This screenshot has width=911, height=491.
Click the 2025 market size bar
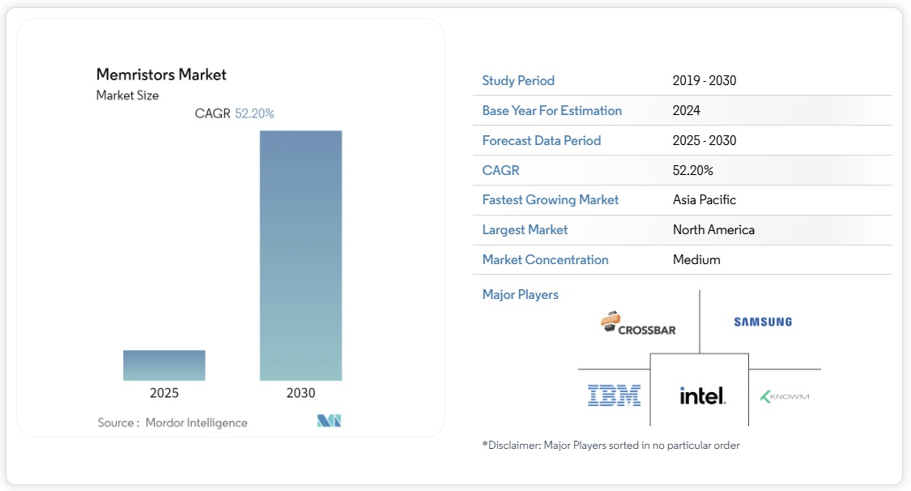[x=164, y=365]
